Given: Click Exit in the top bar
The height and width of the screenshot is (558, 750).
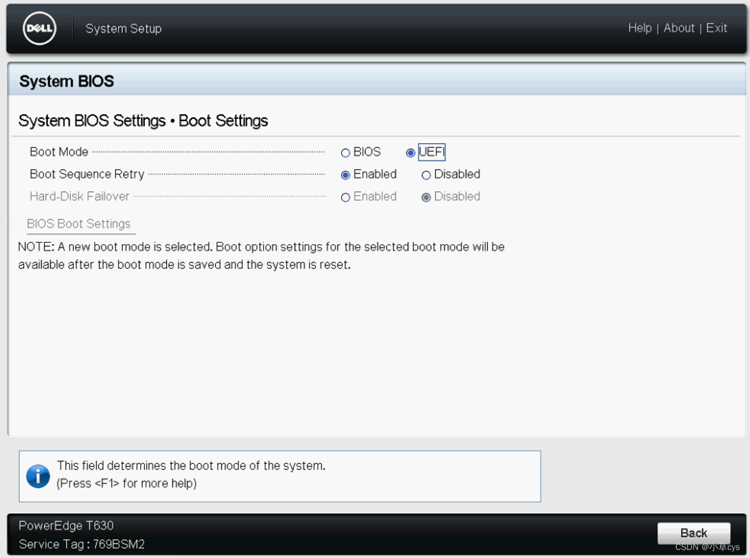Looking at the screenshot, I should tap(717, 28).
